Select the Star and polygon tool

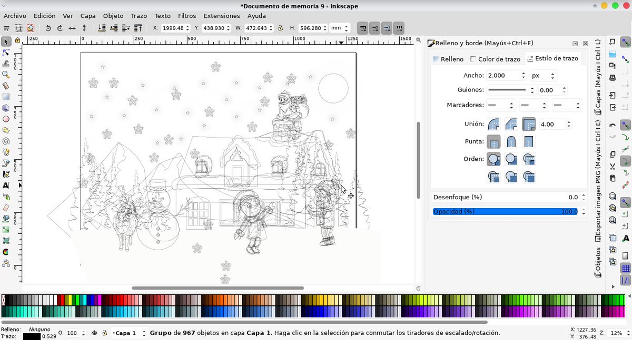point(6,130)
